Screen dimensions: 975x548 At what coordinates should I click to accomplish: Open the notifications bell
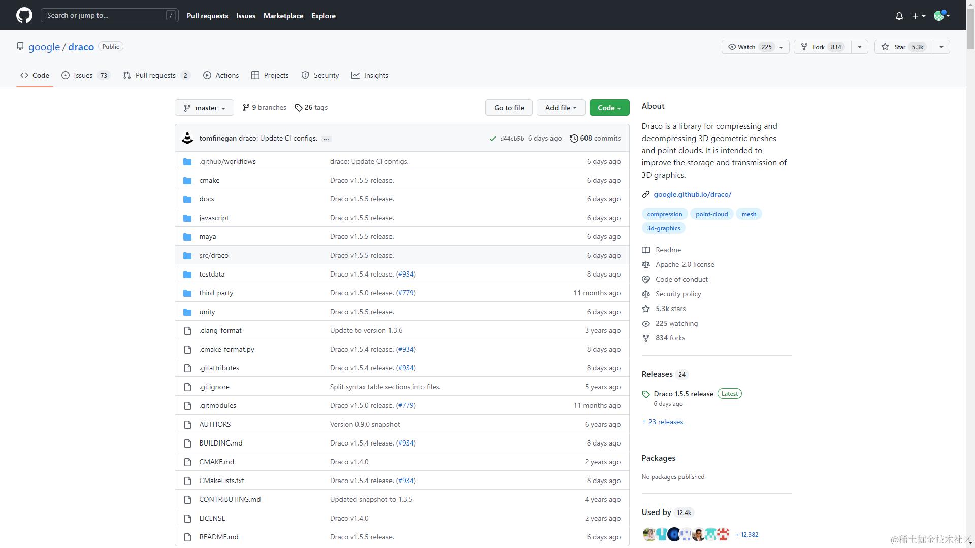point(899,16)
